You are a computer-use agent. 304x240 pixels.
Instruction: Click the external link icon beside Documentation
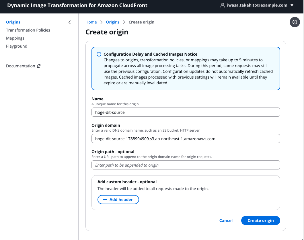click(39, 66)
